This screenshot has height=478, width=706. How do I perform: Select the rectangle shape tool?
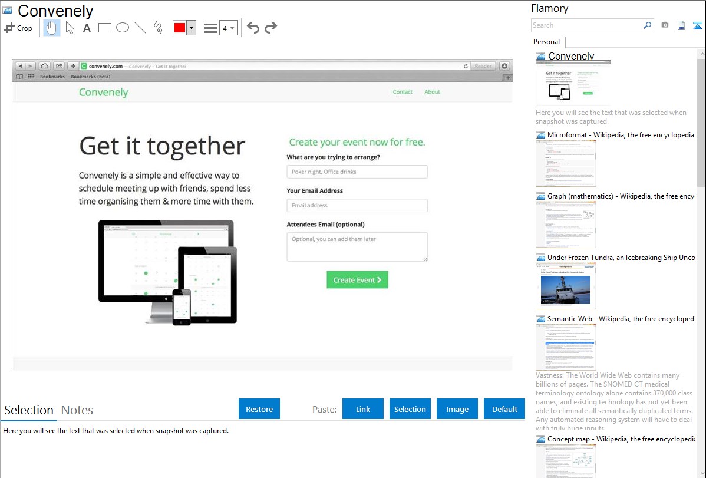point(104,28)
